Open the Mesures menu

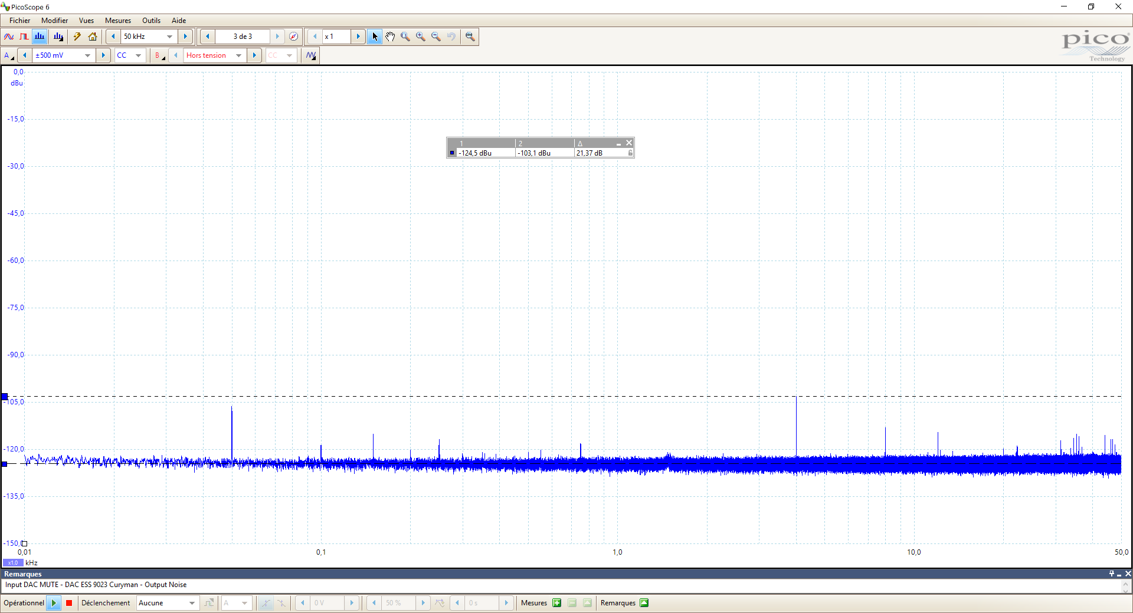click(x=118, y=21)
